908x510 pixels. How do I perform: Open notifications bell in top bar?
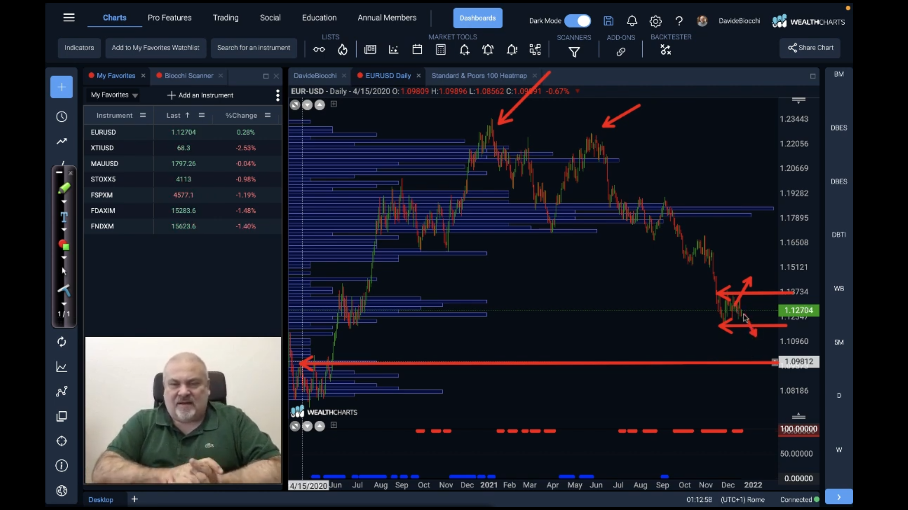tap(632, 21)
